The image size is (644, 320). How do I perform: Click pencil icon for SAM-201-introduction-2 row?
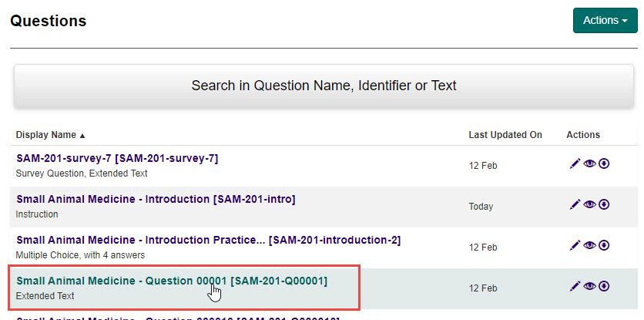(x=574, y=245)
